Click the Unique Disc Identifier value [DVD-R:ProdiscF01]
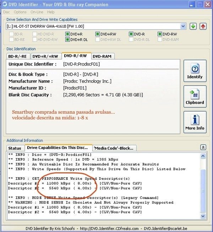213x232 pixels. click(x=81, y=64)
